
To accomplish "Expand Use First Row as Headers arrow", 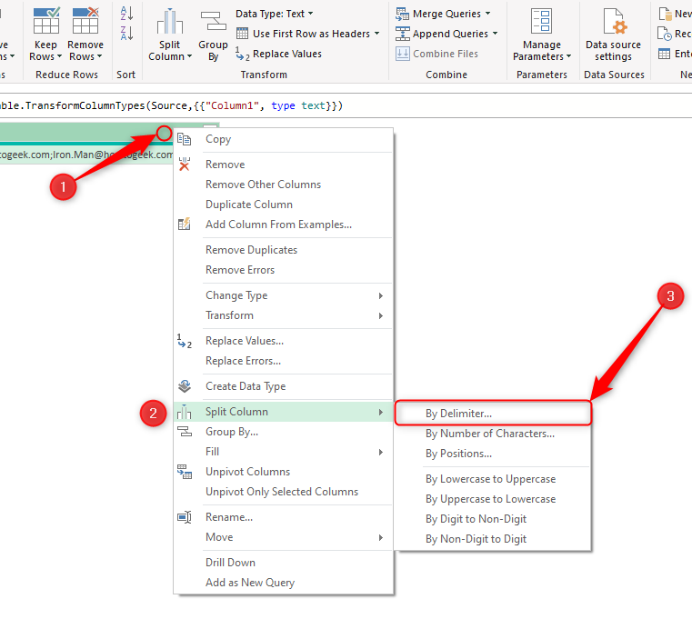I will (x=376, y=34).
